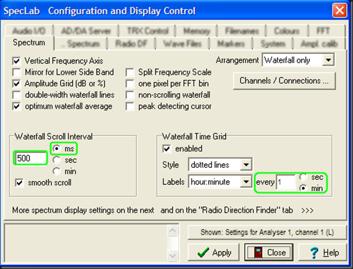
Task: Open the Ampl. calib tab
Action: (x=319, y=44)
